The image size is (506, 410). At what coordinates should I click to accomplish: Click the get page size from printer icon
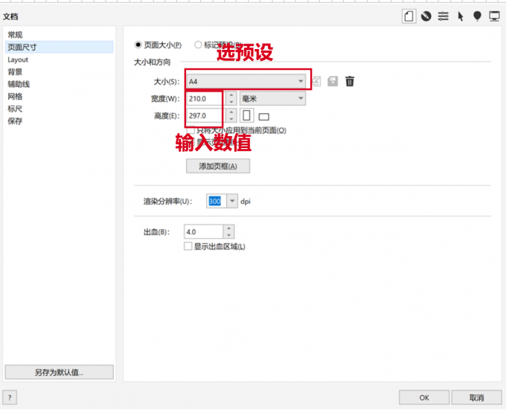coord(316,81)
